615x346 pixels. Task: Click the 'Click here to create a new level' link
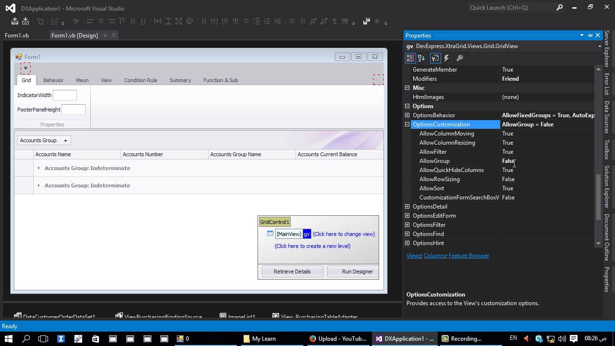pyautogui.click(x=312, y=246)
